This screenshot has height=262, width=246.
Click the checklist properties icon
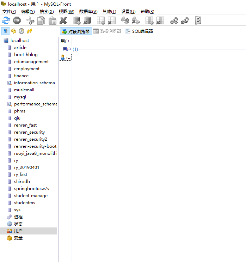point(198,20)
